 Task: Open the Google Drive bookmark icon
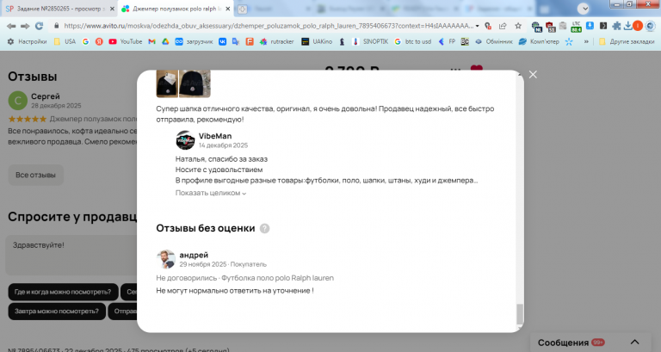click(165, 41)
